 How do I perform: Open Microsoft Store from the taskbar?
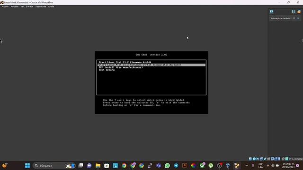[107, 166]
